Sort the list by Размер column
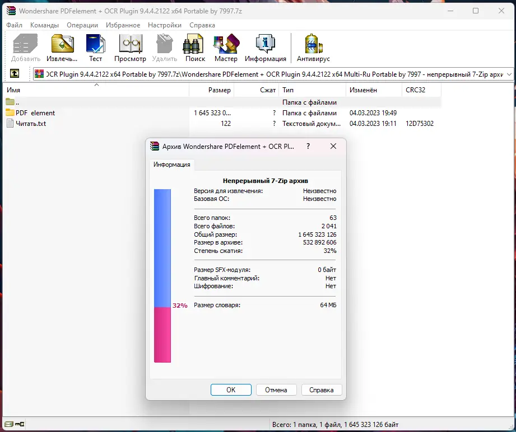 tap(212, 90)
